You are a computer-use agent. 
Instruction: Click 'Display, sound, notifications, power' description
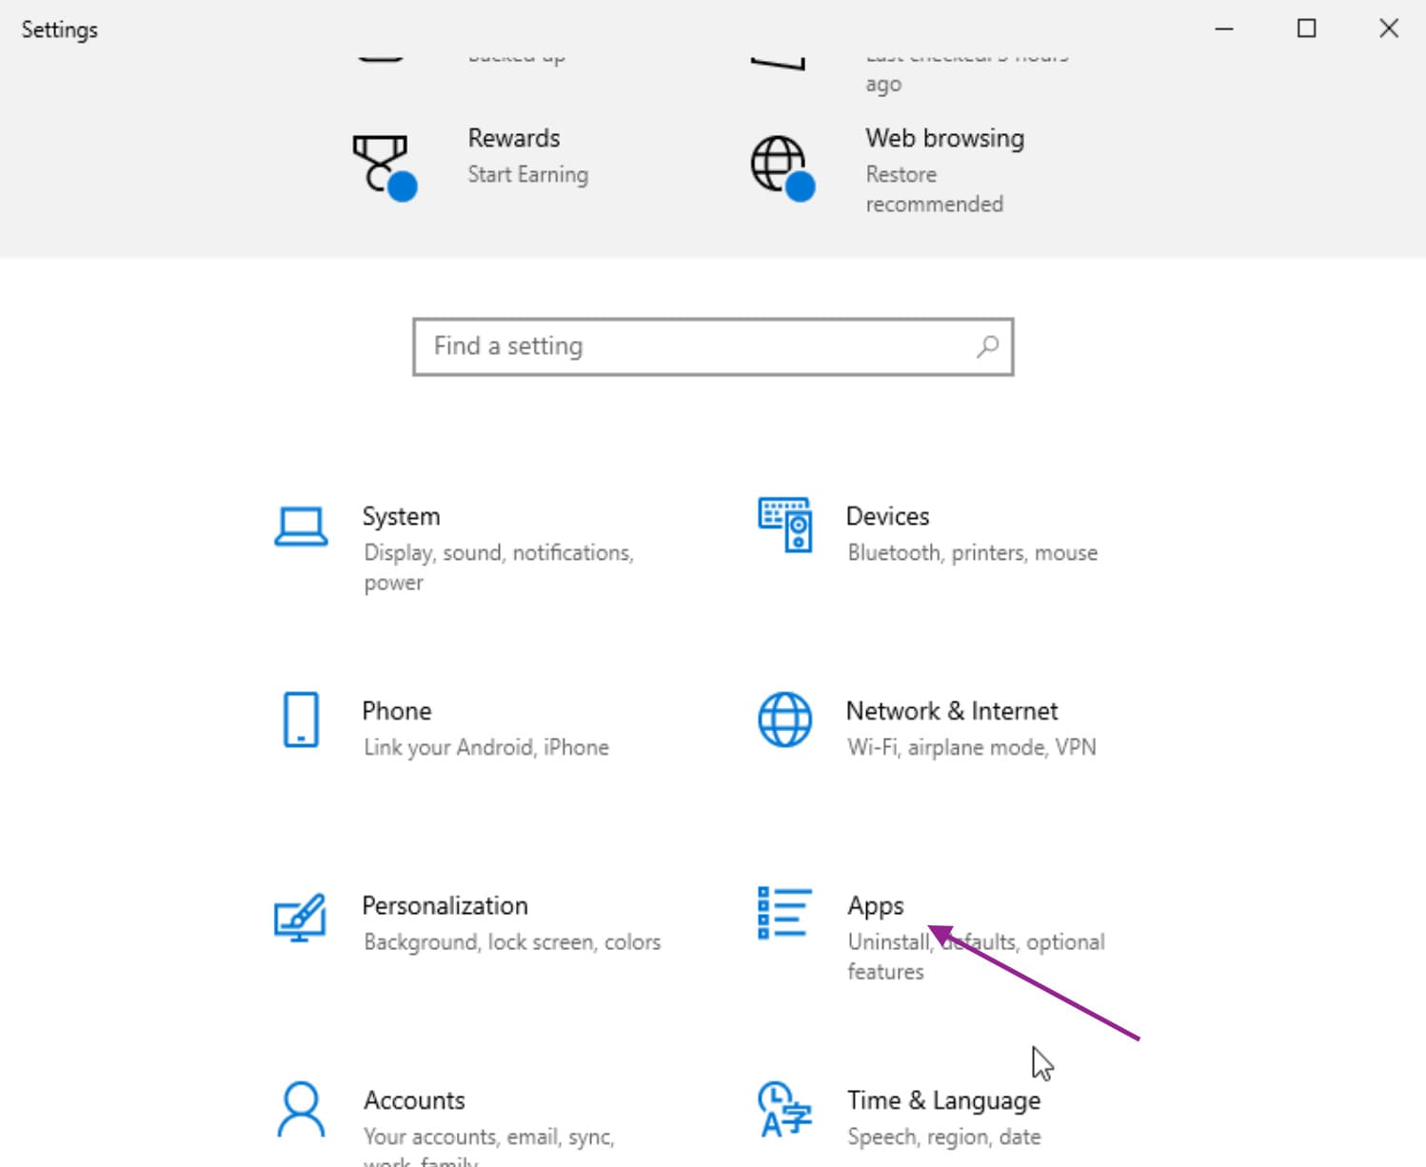499,567
